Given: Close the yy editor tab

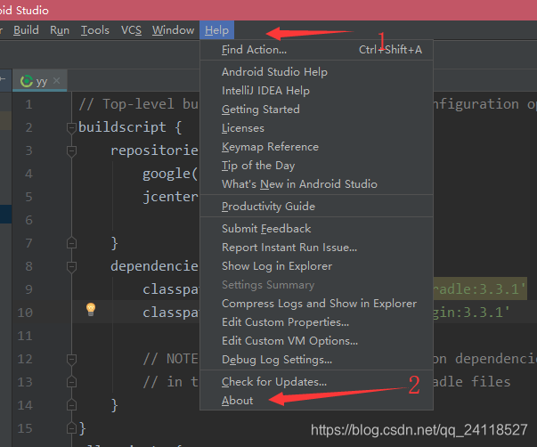Looking at the screenshot, I should point(57,80).
